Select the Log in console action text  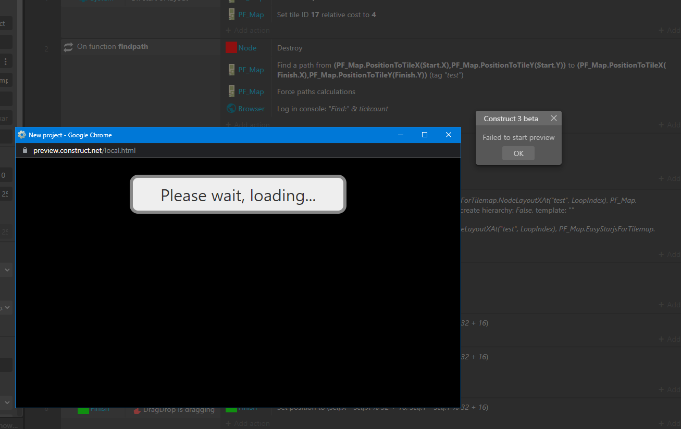[332, 109]
